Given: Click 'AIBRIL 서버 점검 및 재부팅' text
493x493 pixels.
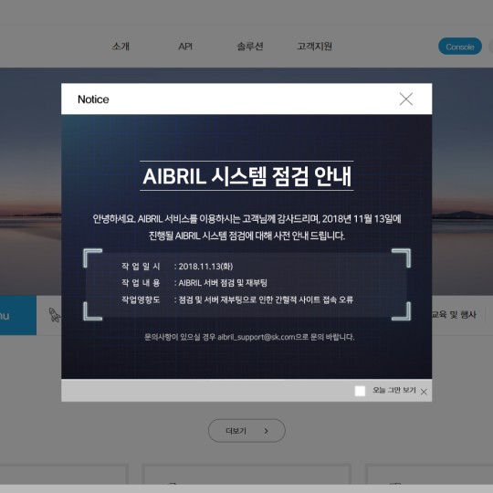Looking at the screenshot, I should click(x=223, y=283).
